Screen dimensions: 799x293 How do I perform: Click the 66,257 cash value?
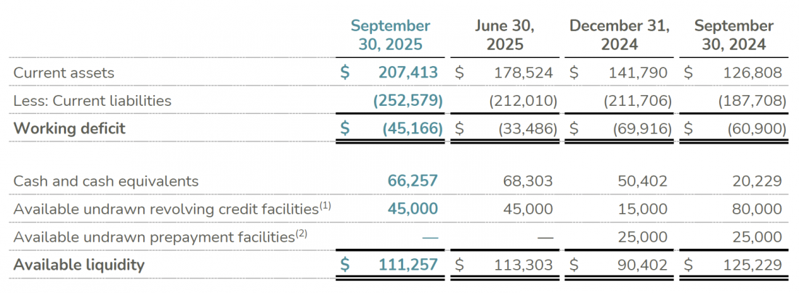pos(412,181)
